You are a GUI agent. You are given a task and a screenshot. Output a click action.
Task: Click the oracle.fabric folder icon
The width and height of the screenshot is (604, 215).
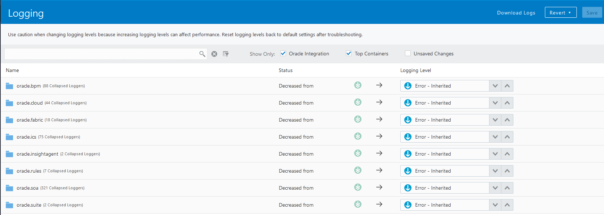[x=9, y=120]
